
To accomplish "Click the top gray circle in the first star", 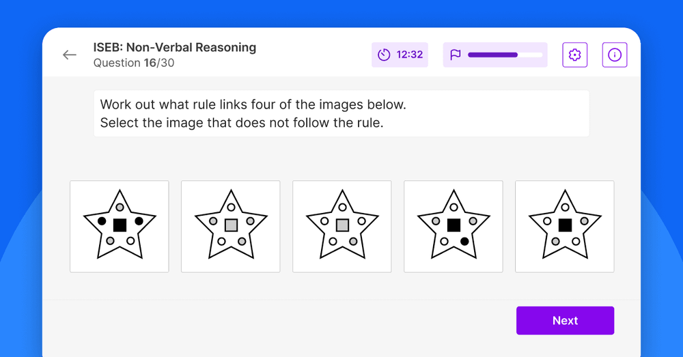I will coord(120,207).
